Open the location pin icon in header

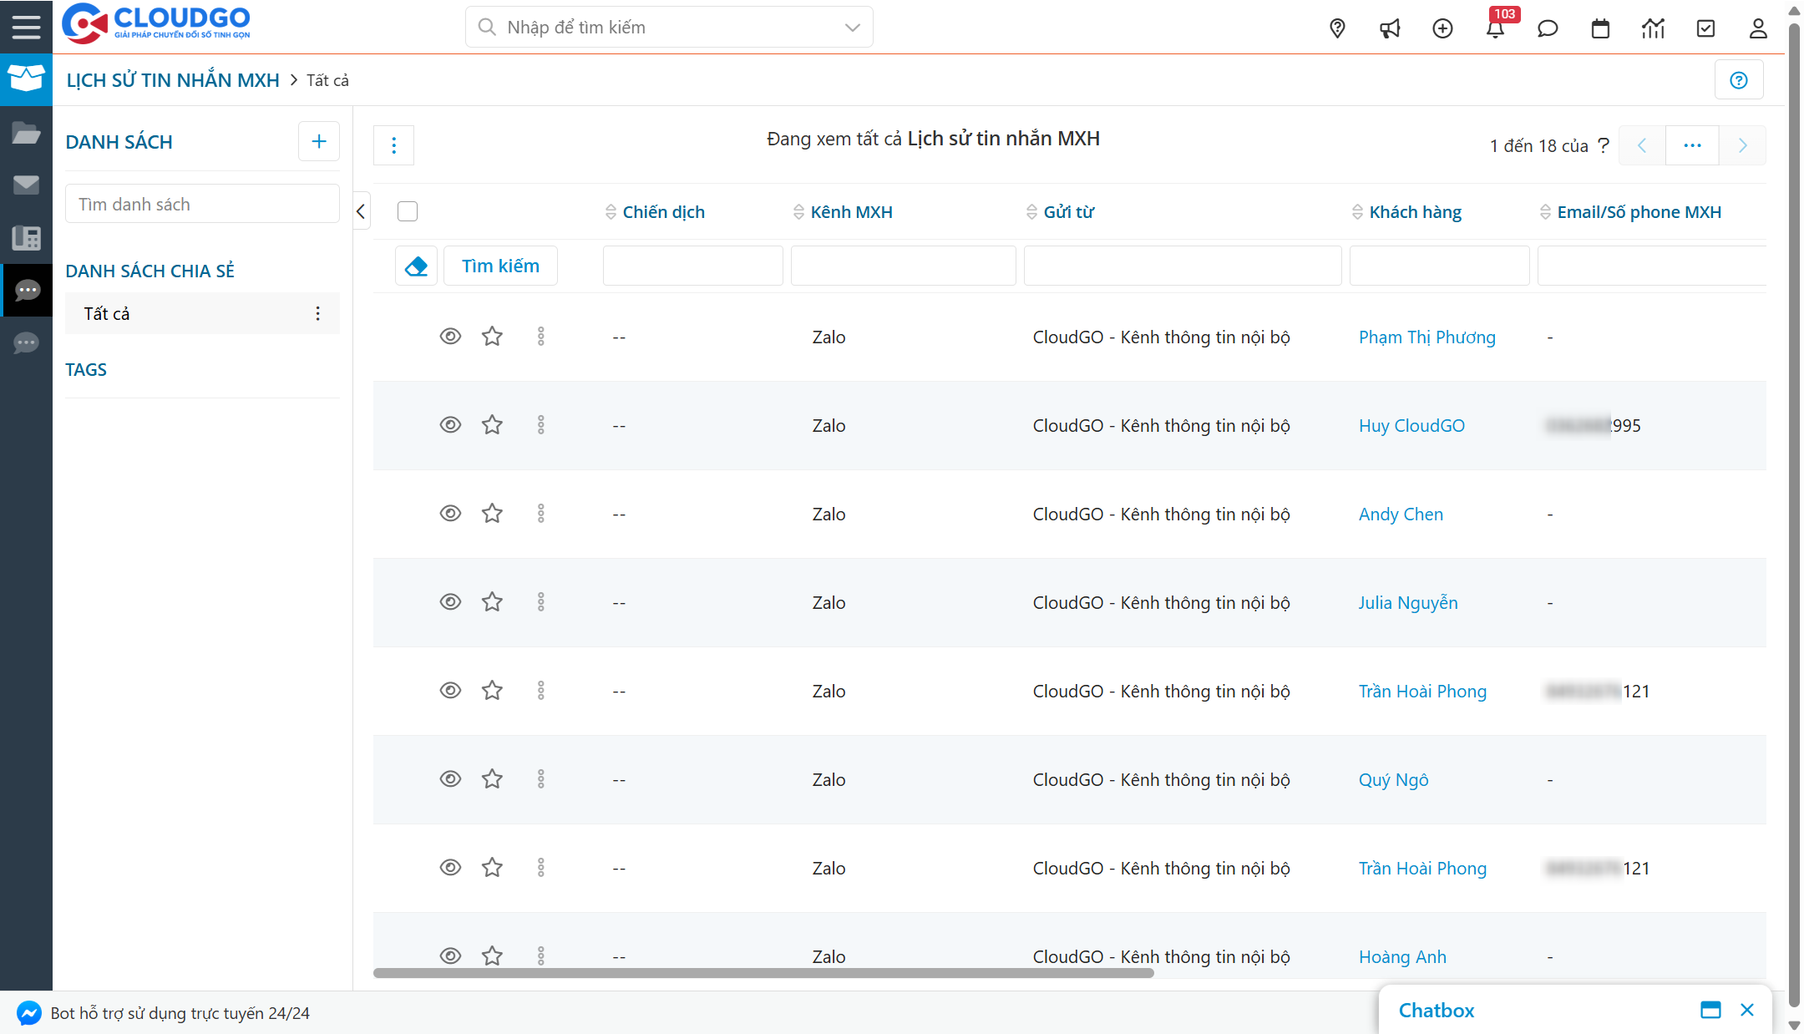point(1337,29)
